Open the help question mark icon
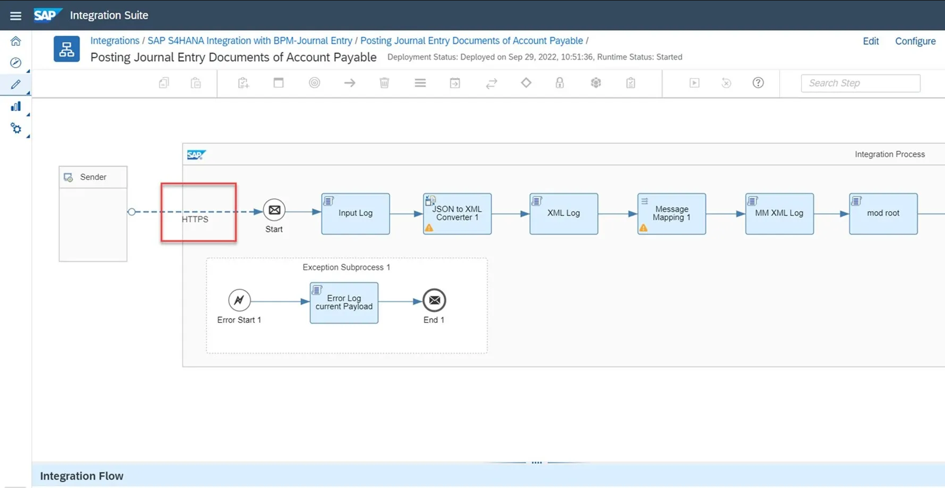 tap(758, 83)
